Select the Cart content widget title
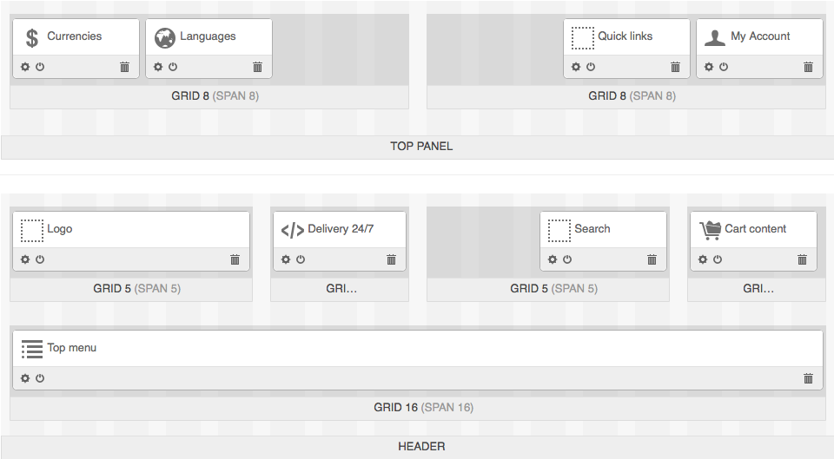 tap(755, 229)
